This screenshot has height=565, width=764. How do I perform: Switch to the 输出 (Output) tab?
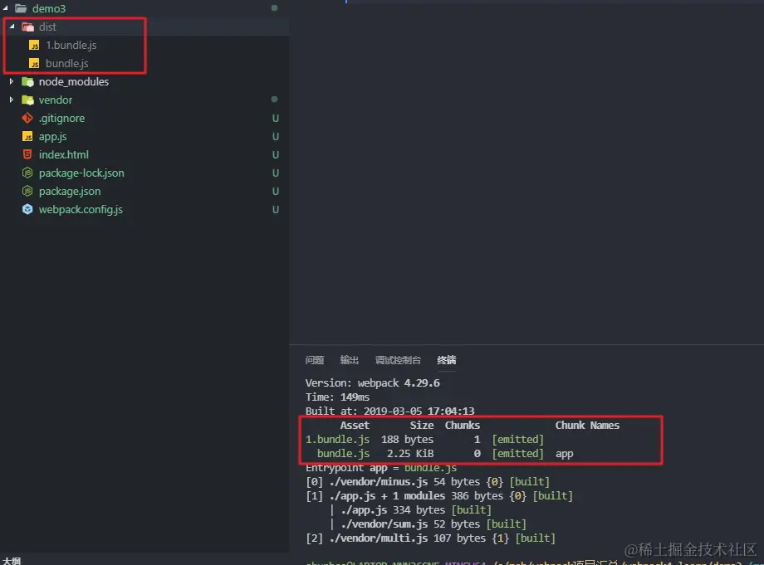click(349, 360)
